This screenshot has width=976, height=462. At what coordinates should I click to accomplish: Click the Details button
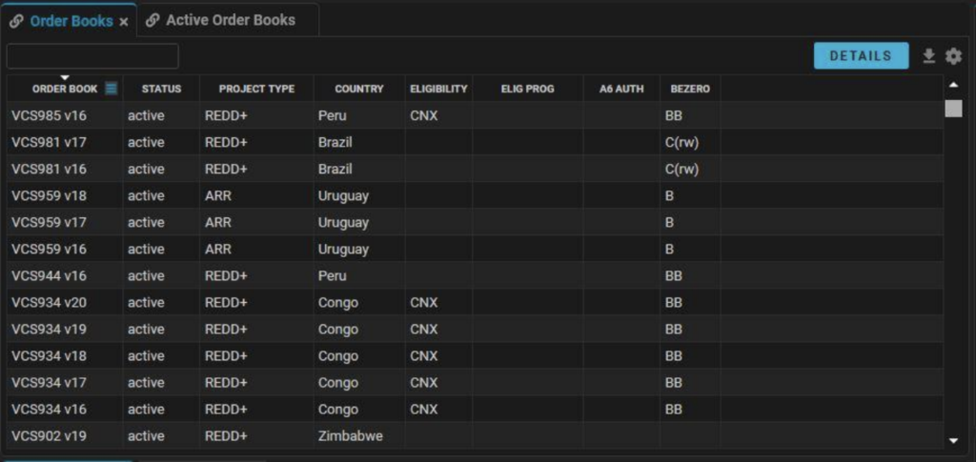point(861,56)
